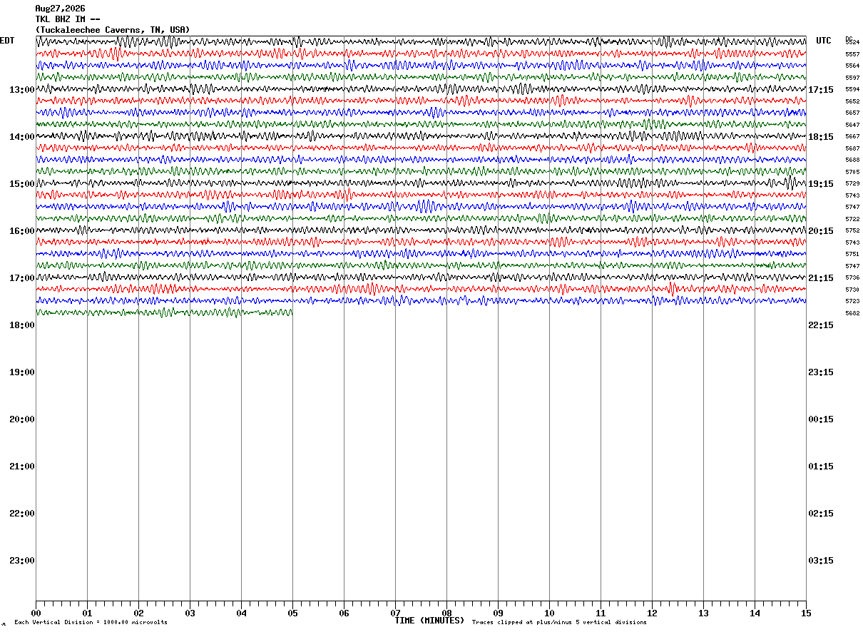Select the 13:00 EDT time marker
The height and width of the screenshot is (632, 863).
coord(22,89)
